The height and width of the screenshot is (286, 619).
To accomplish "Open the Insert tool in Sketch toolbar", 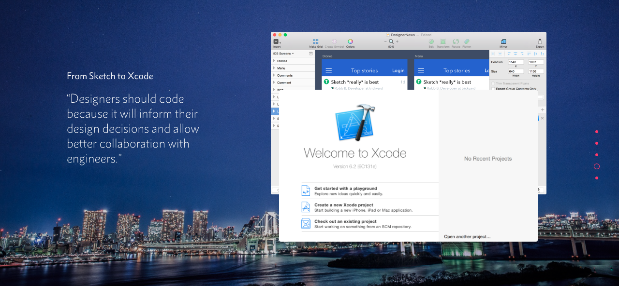I will pos(276,42).
